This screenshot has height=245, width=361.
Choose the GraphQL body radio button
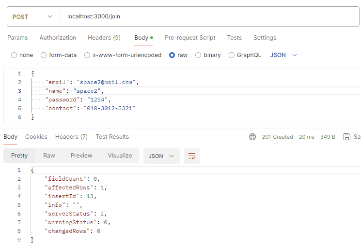tap(232, 55)
